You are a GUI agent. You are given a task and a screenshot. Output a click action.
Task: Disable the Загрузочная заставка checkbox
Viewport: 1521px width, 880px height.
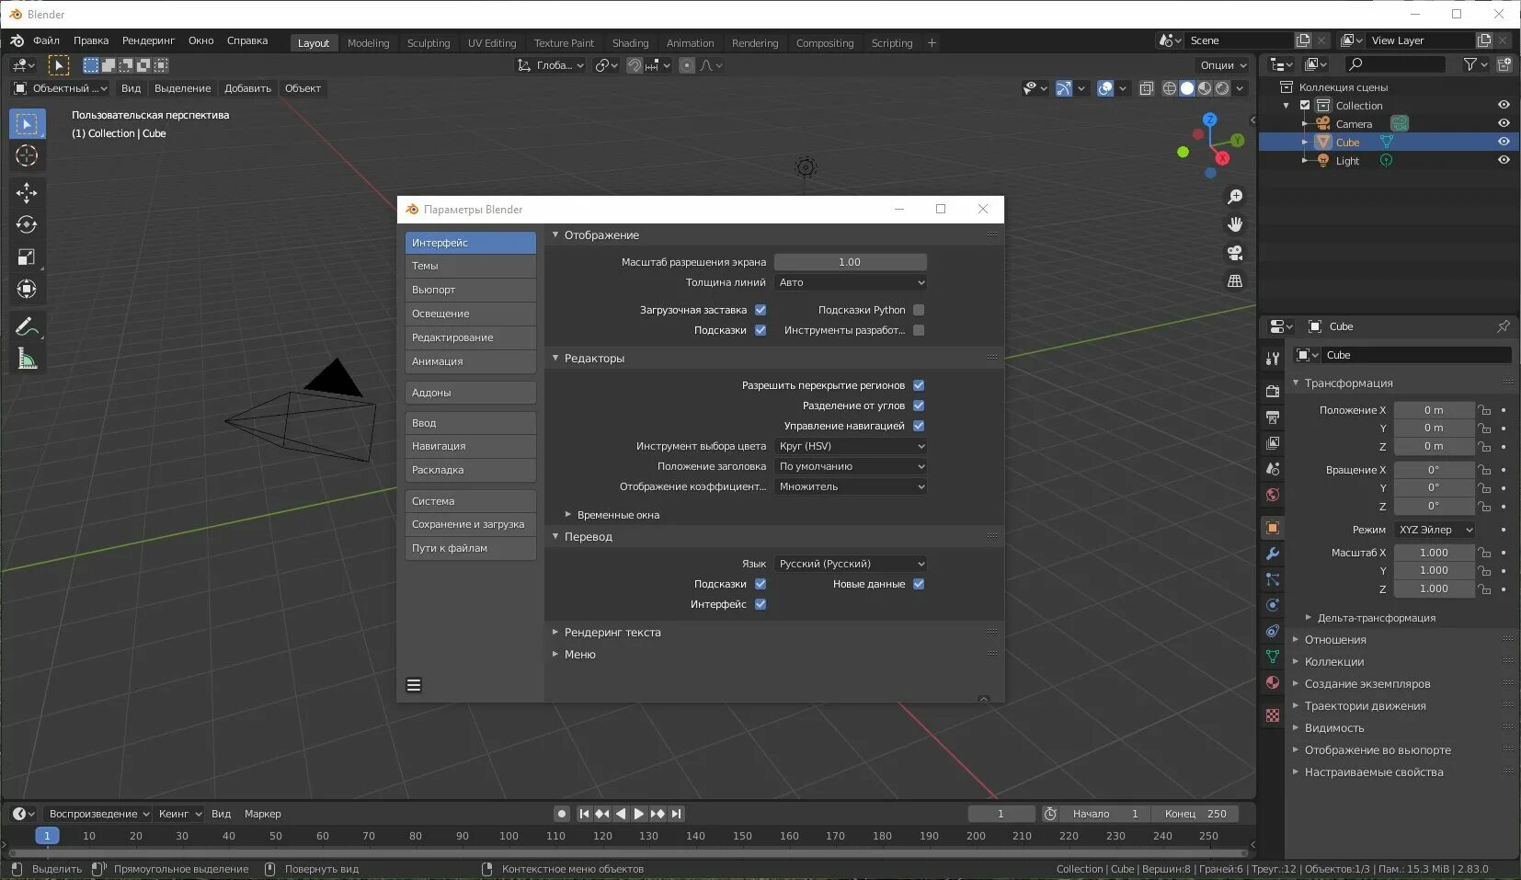760,310
